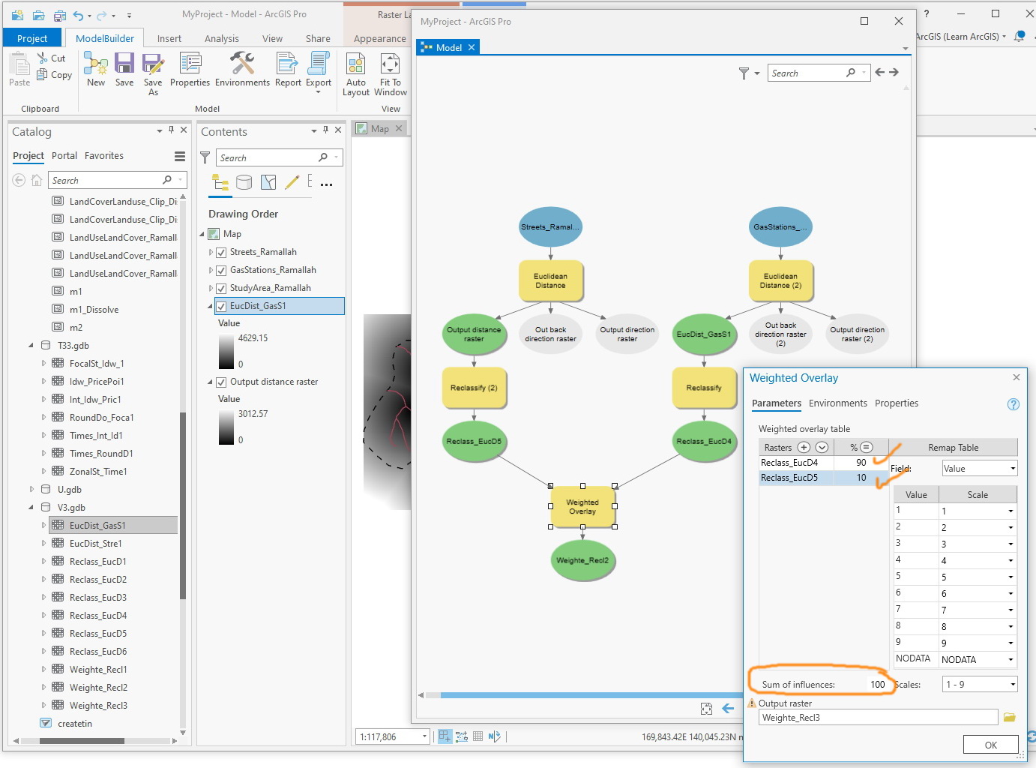Click List By Drawing Order icon
The width and height of the screenshot is (1036, 768).
coord(220,182)
